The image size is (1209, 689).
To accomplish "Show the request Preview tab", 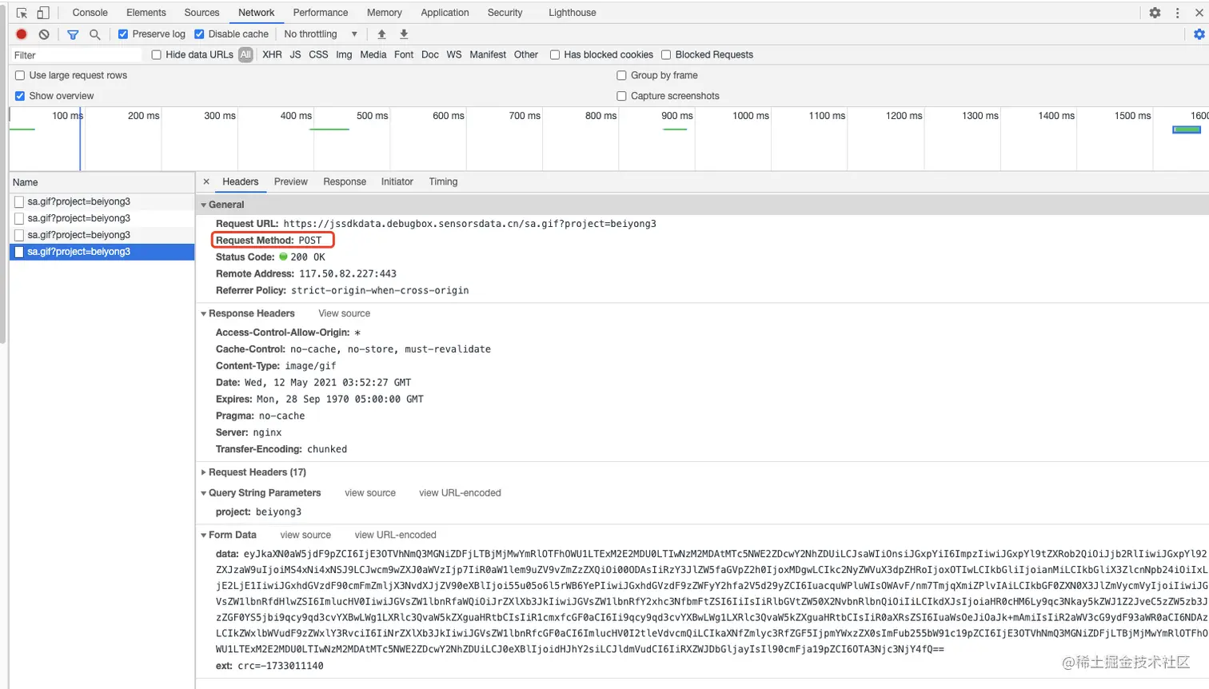I will point(291,181).
